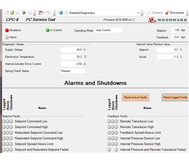Click the red Shutdown indicator light
This screenshot has width=189, height=163.
tap(7, 30)
